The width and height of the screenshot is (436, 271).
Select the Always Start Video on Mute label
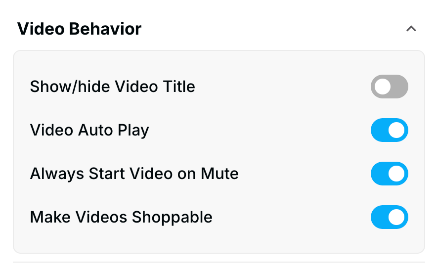point(134,174)
